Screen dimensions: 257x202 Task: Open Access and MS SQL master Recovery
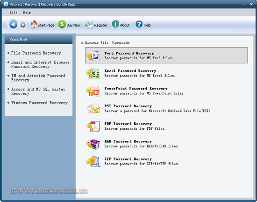coord(38,91)
